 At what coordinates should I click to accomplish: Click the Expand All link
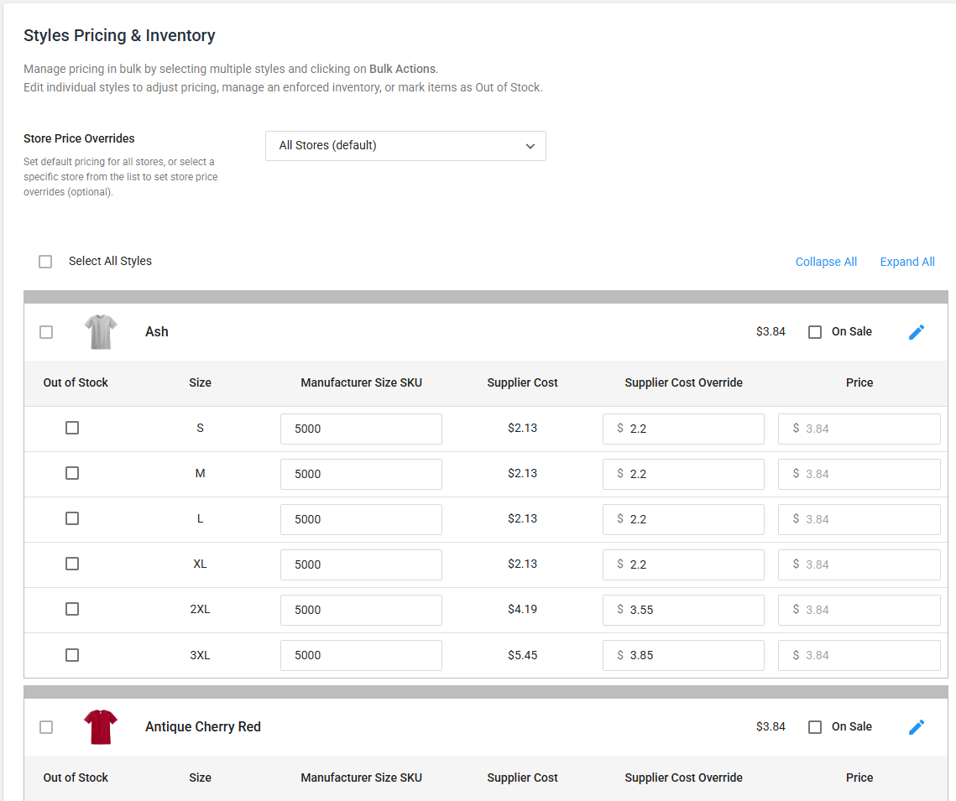[907, 262]
